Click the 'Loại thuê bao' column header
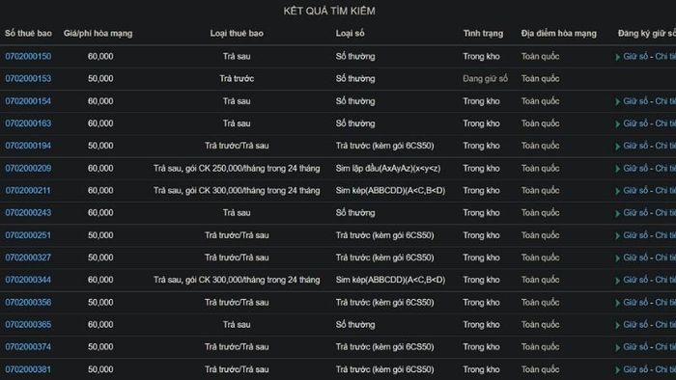The height and width of the screenshot is (380, 676). point(237,33)
